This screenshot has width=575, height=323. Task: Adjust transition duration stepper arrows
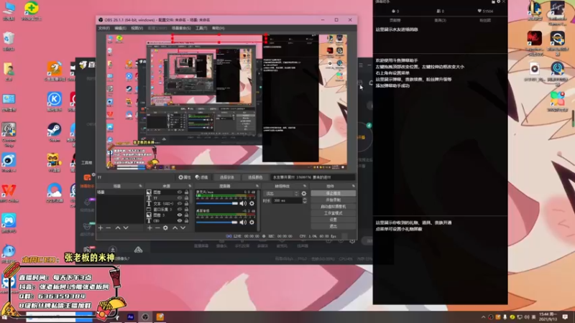point(304,201)
